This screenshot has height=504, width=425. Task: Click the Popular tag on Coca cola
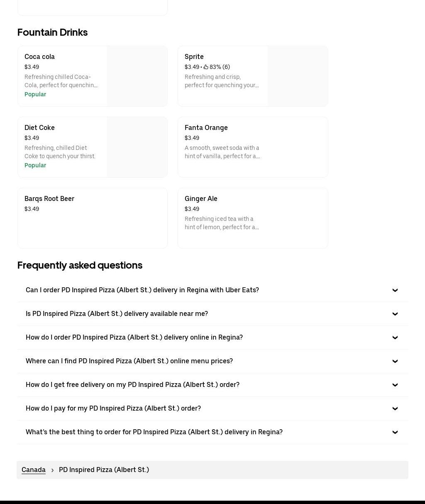click(x=35, y=94)
